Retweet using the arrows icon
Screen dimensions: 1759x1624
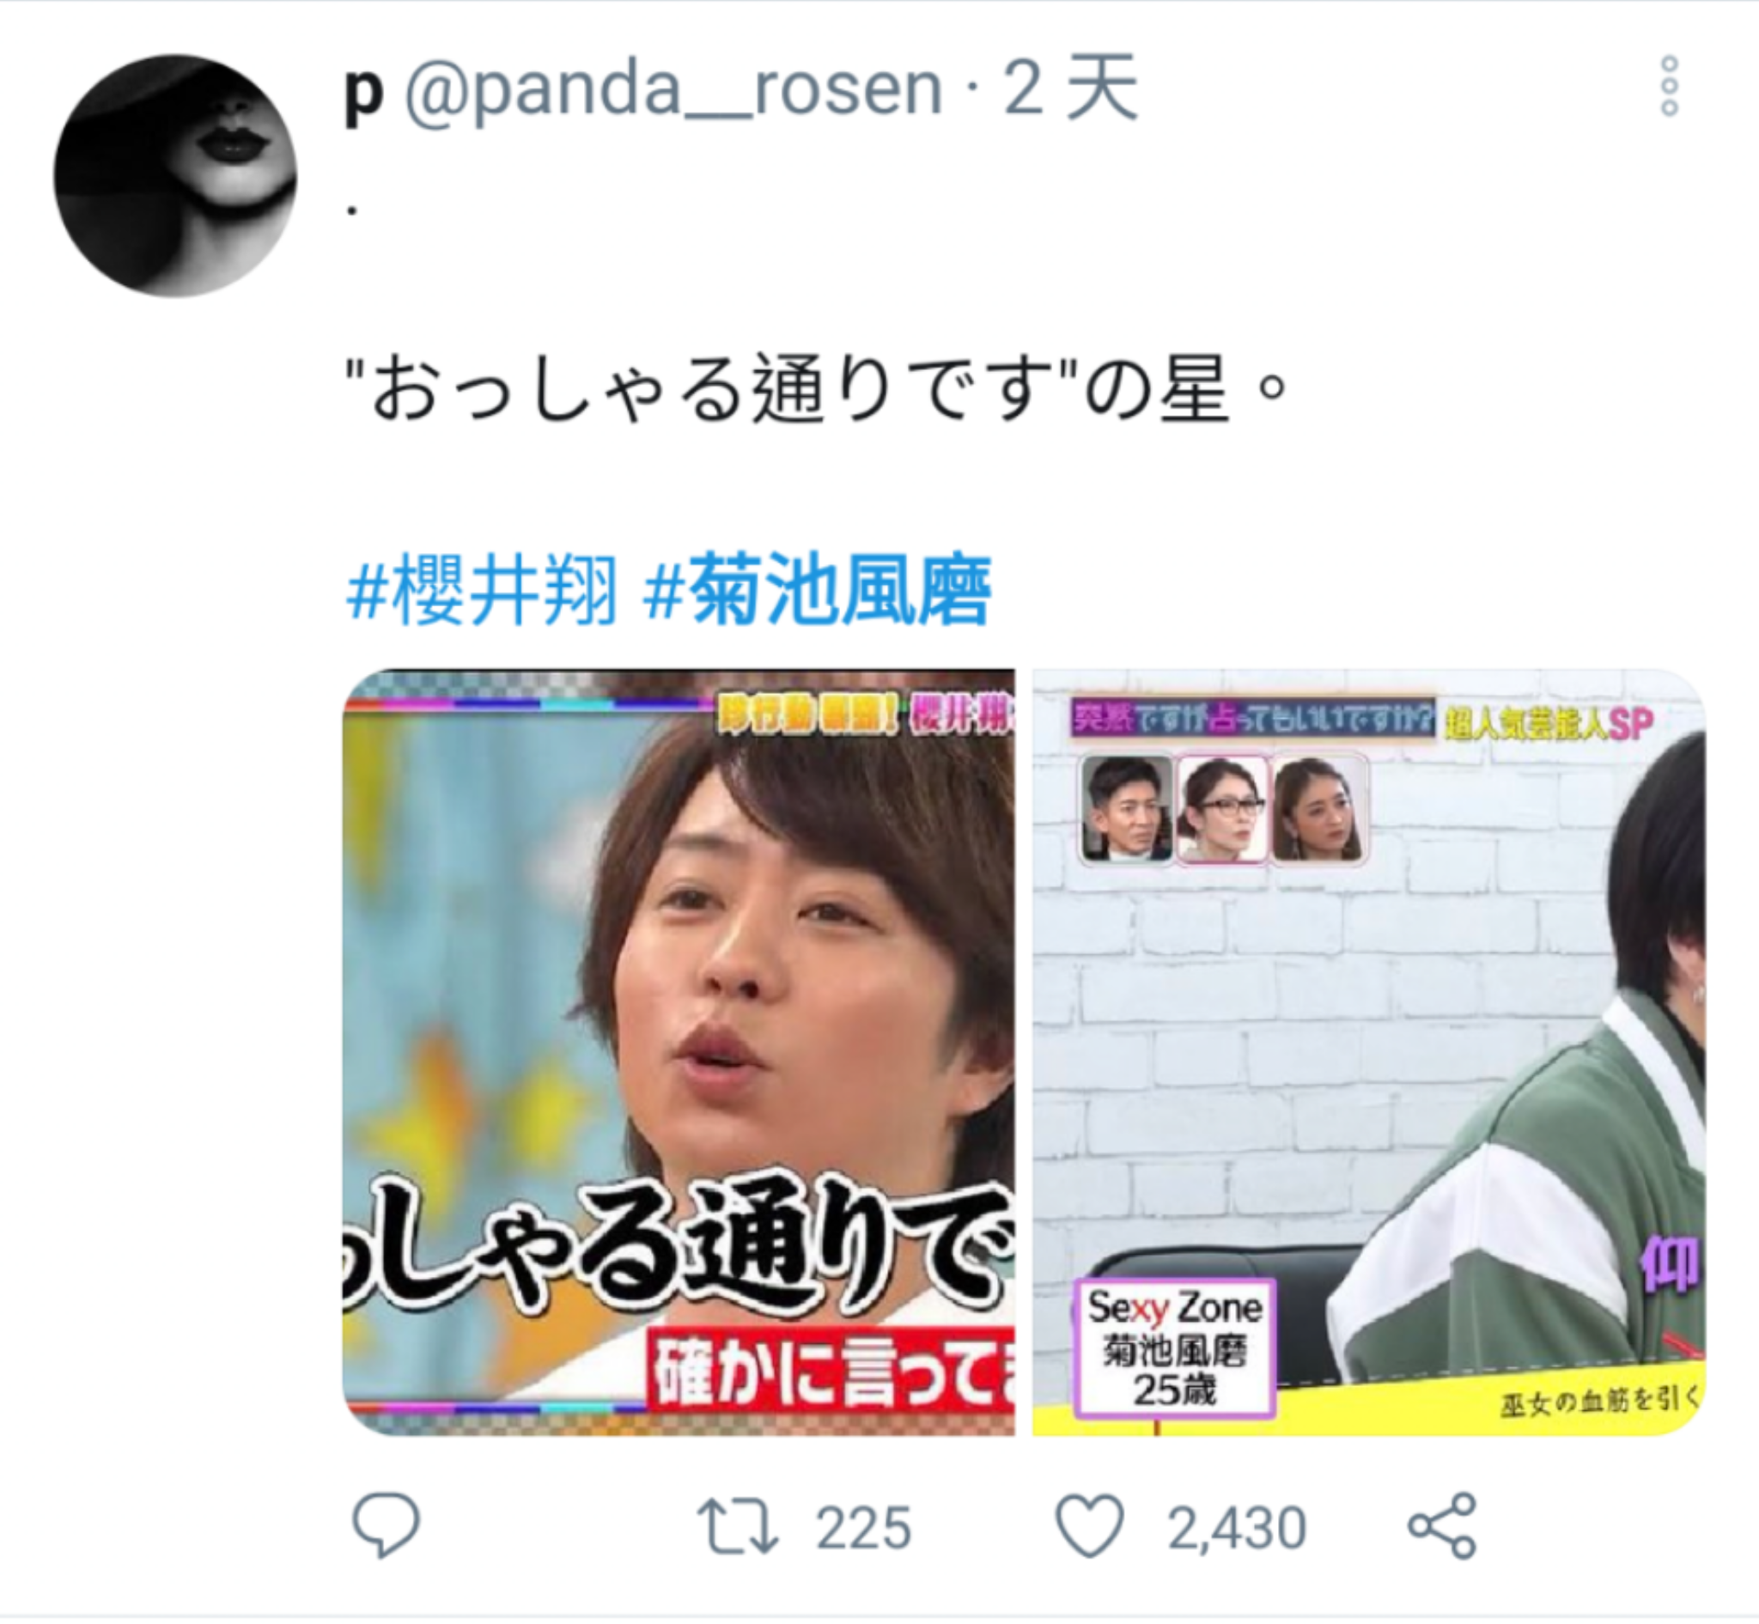[738, 1527]
